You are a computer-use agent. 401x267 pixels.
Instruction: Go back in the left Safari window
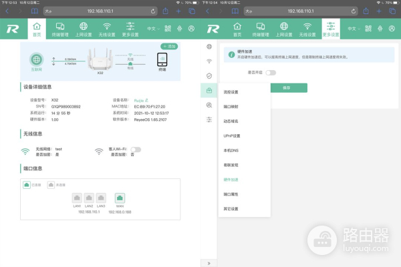(x=7, y=11)
